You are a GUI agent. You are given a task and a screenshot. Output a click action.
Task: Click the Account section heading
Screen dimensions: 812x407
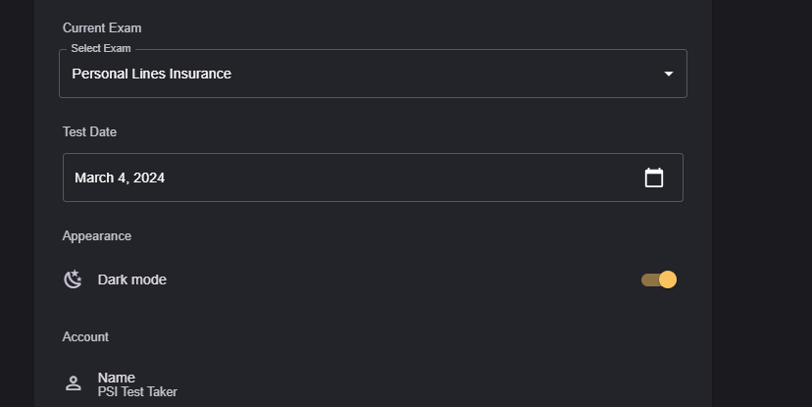click(85, 336)
